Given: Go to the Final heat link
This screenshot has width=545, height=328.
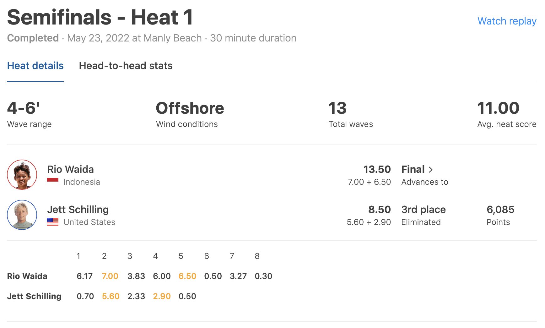Looking at the screenshot, I should (x=413, y=169).
